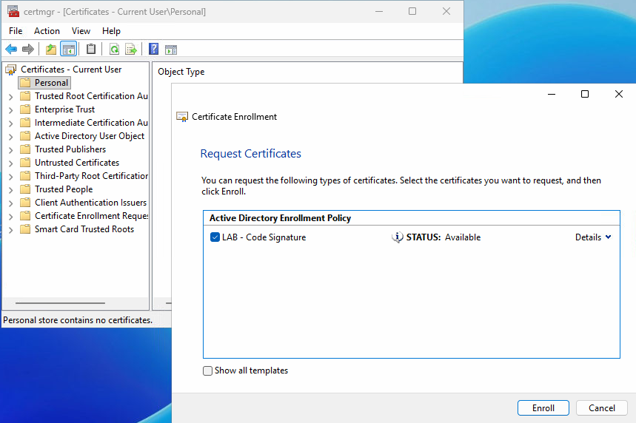Toggle Show/Hide Console Tree icon

pyautogui.click(x=68, y=50)
